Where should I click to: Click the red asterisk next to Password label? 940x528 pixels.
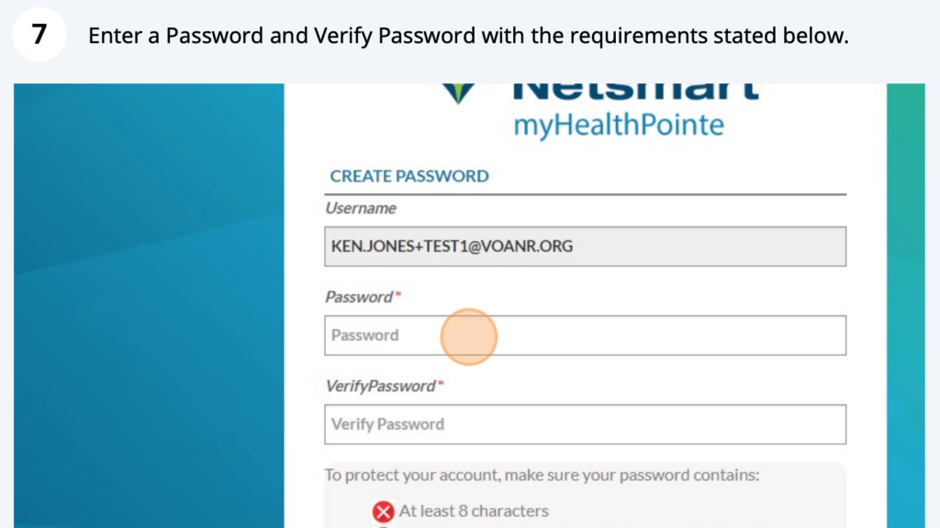(397, 294)
